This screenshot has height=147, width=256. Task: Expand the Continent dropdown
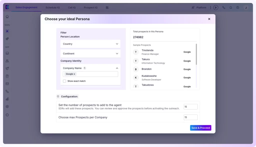click(x=90, y=54)
